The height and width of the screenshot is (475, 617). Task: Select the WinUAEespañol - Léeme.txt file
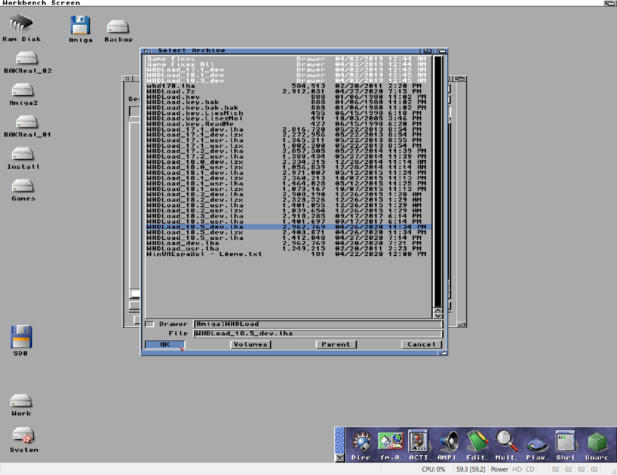tap(288, 254)
